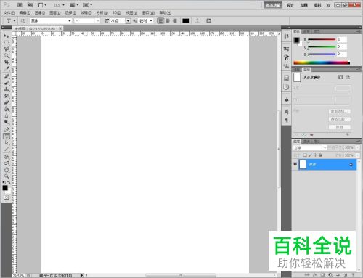Hide the Background layer with eye icon
Image resolution: width=363 pixels, height=278 pixels.
[295, 165]
